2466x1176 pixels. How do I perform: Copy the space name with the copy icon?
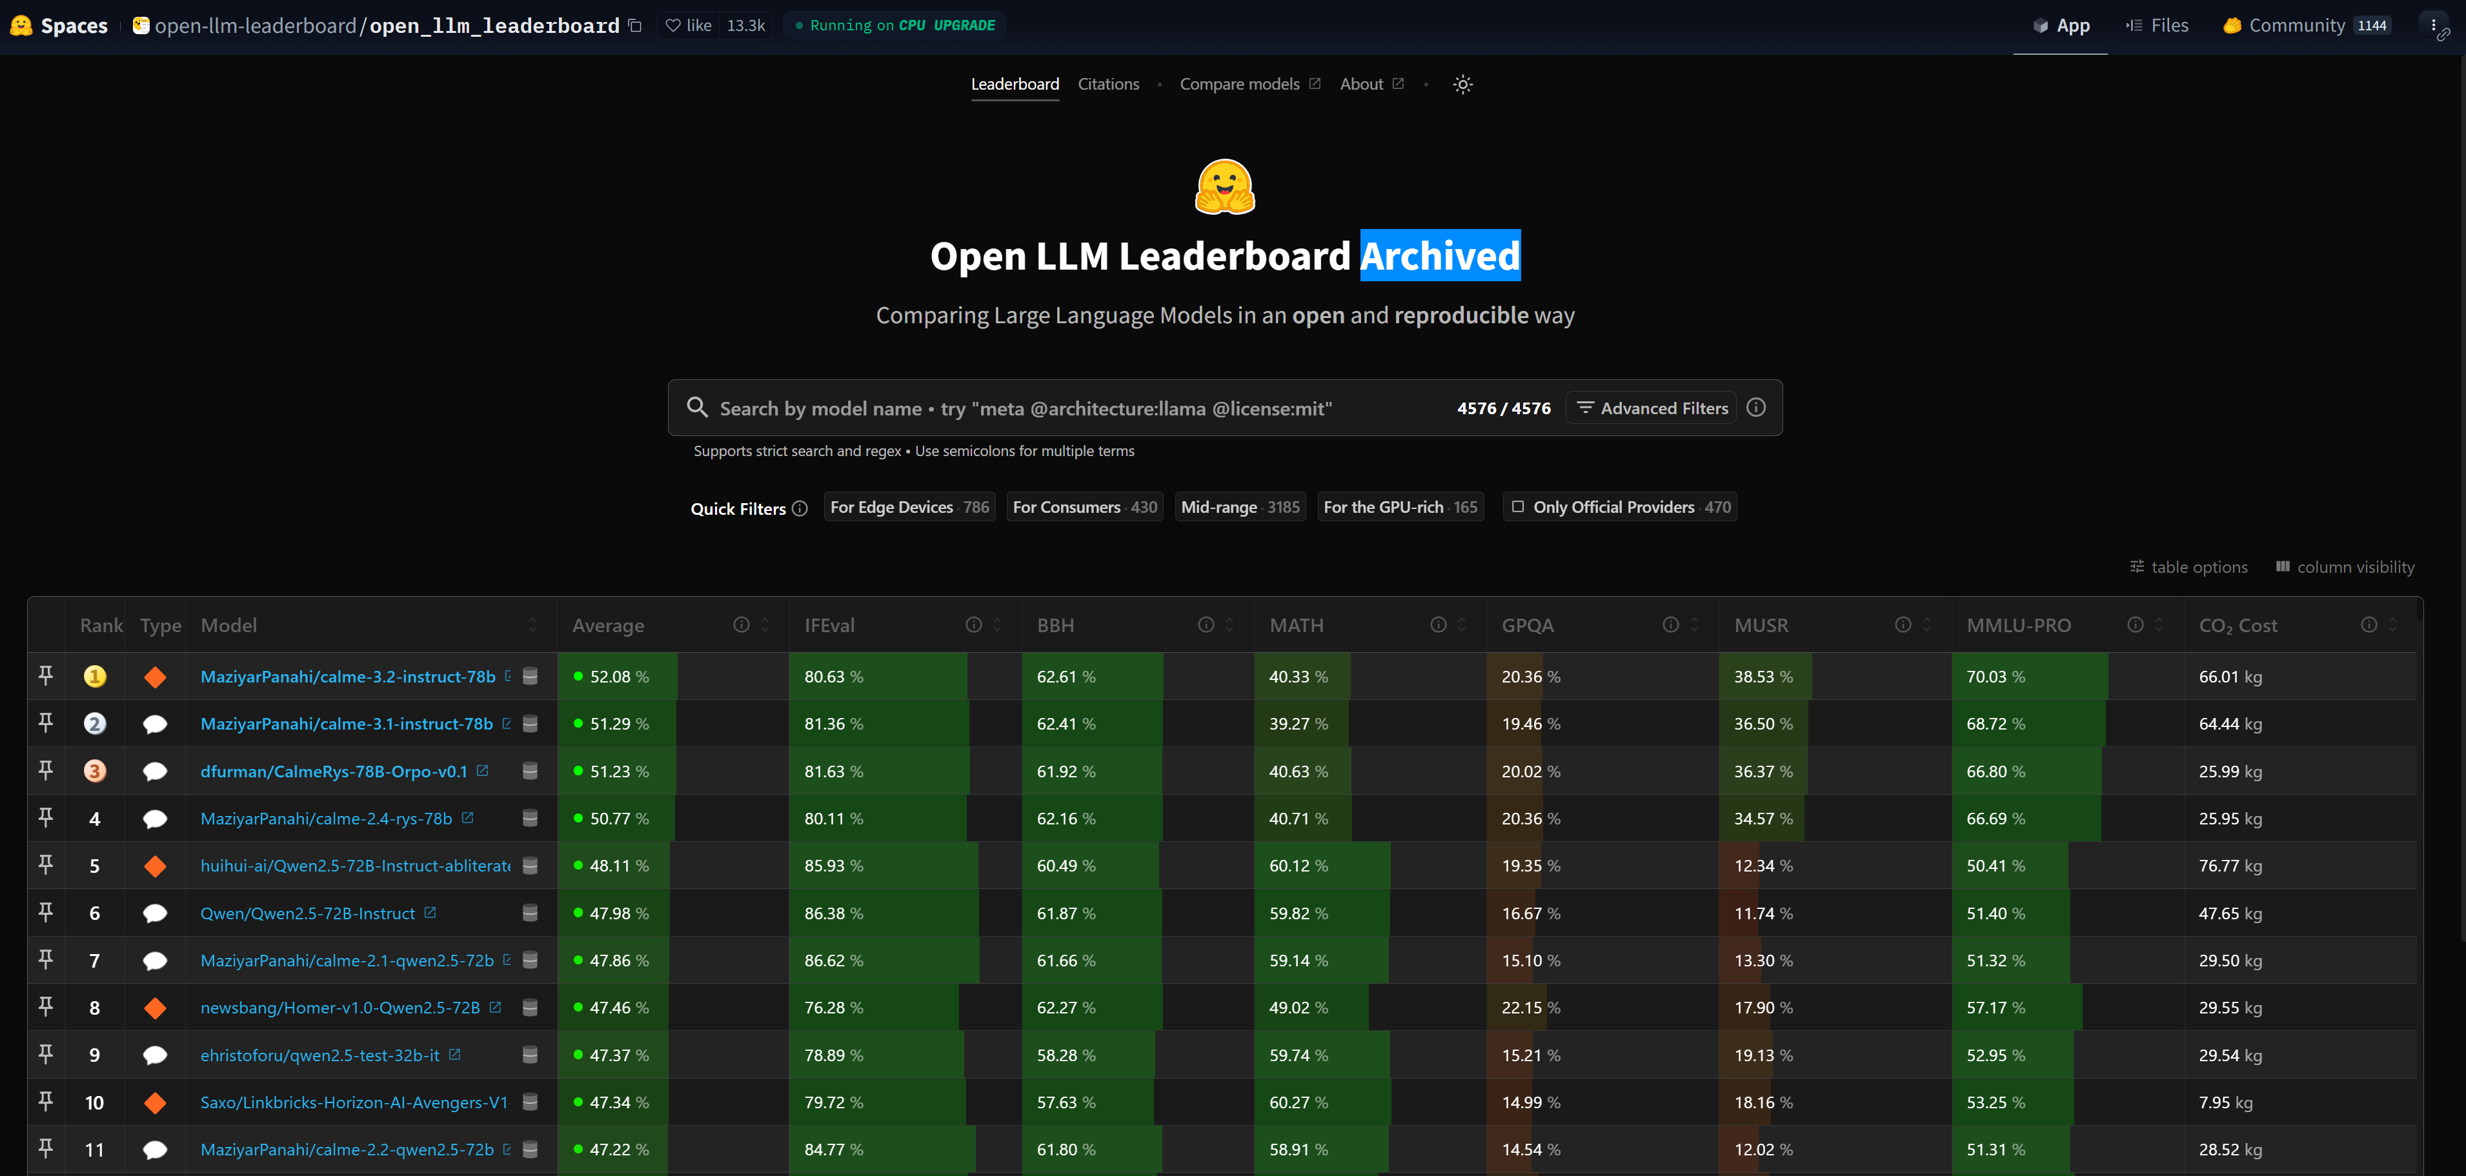tap(634, 26)
